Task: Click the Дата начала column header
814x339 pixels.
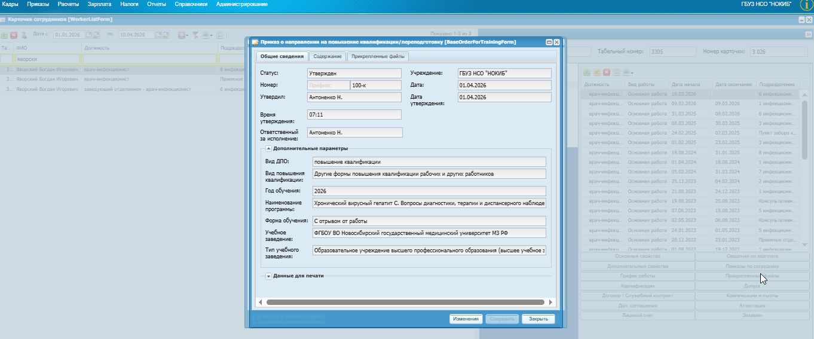Action: (690, 84)
